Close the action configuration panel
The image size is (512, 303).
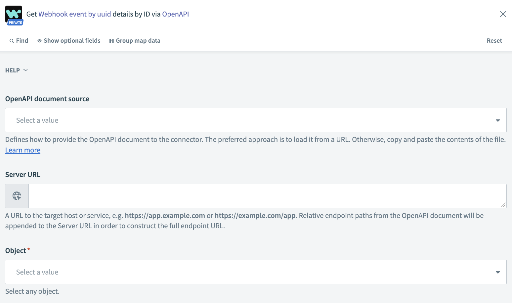pyautogui.click(x=503, y=14)
